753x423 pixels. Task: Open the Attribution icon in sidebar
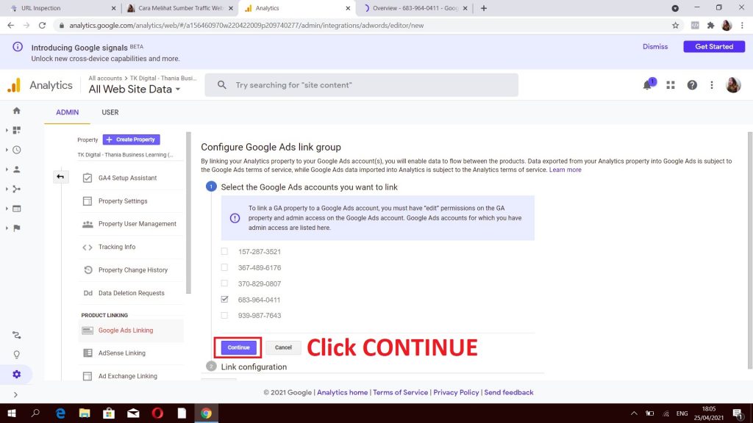pyautogui.click(x=17, y=335)
